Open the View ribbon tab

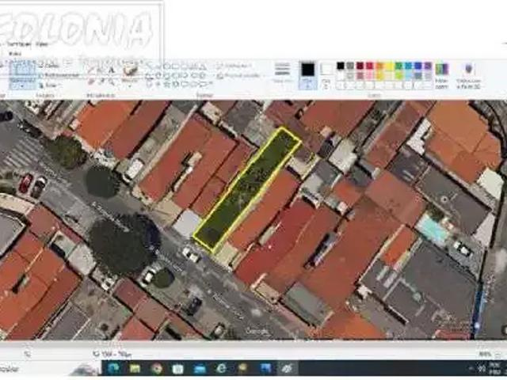(41, 44)
